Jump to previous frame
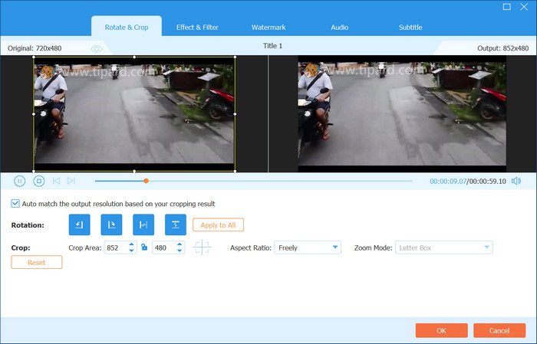 tap(56, 181)
